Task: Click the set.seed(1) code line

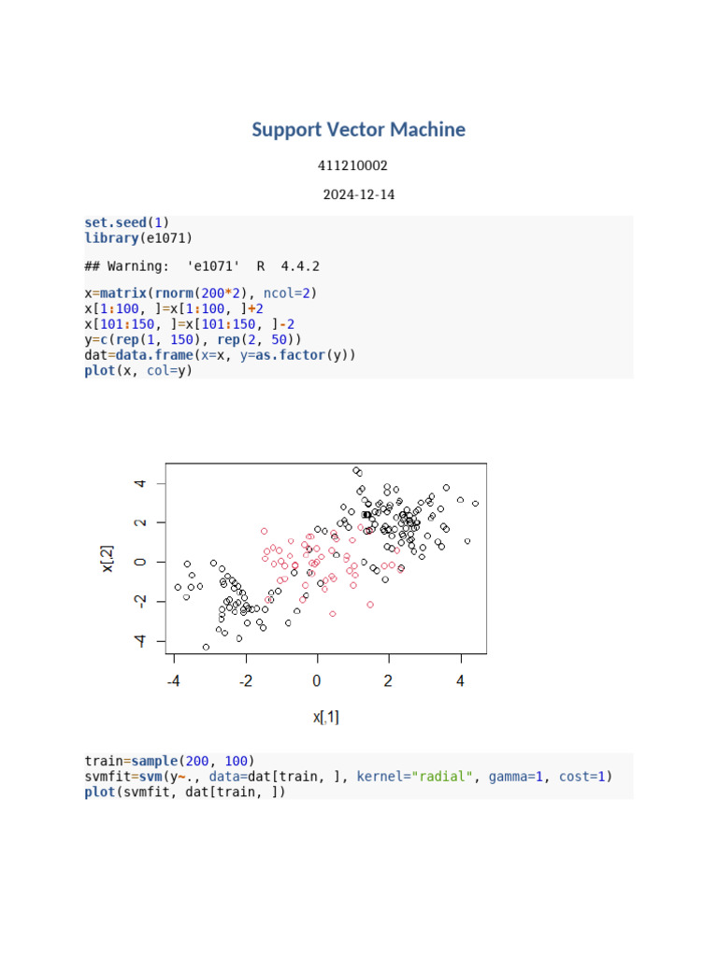Action: [x=127, y=223]
